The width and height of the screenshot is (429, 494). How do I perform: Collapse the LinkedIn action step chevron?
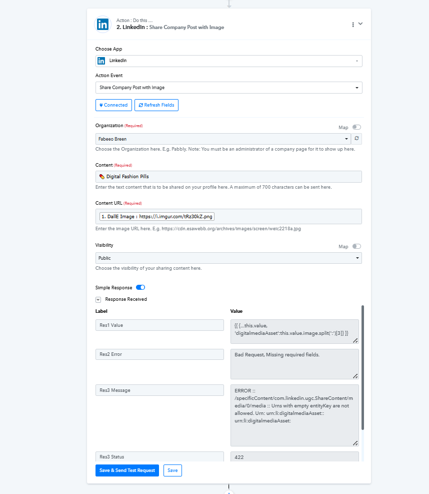(360, 24)
